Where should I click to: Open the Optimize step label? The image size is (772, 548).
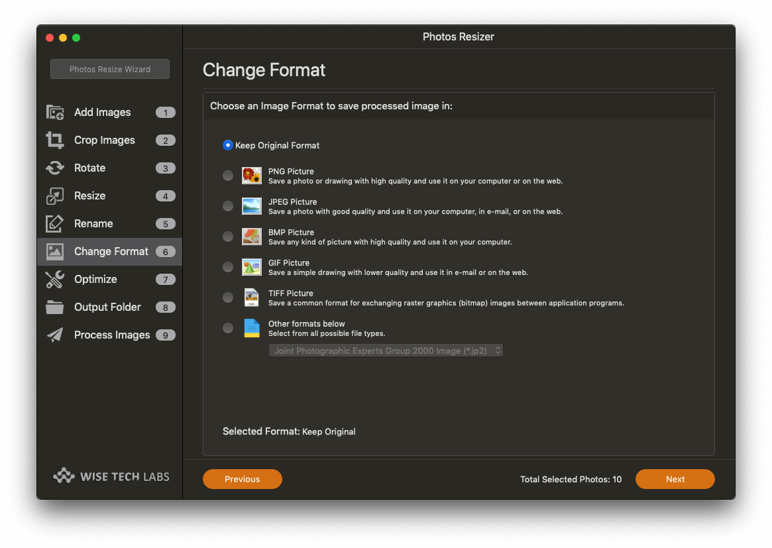[x=95, y=279]
